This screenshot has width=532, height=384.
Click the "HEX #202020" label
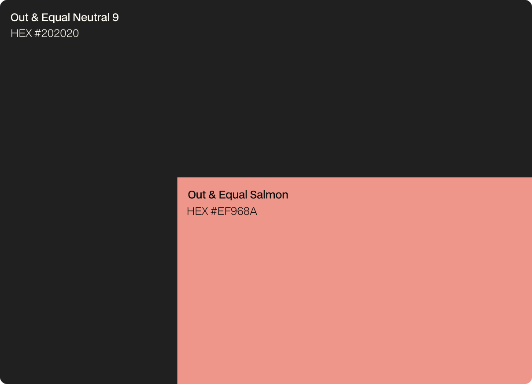(44, 33)
